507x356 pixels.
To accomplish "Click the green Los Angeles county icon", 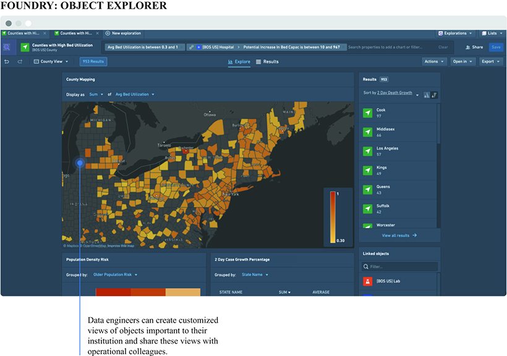I will [x=367, y=151].
